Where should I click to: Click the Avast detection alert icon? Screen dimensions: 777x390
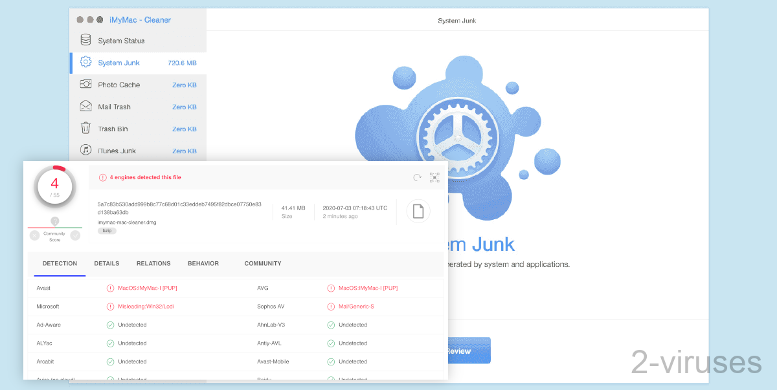[x=111, y=288]
